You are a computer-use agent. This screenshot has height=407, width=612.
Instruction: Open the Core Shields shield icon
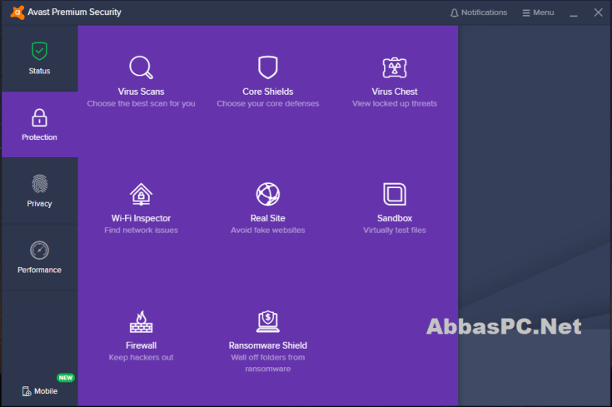tap(268, 67)
